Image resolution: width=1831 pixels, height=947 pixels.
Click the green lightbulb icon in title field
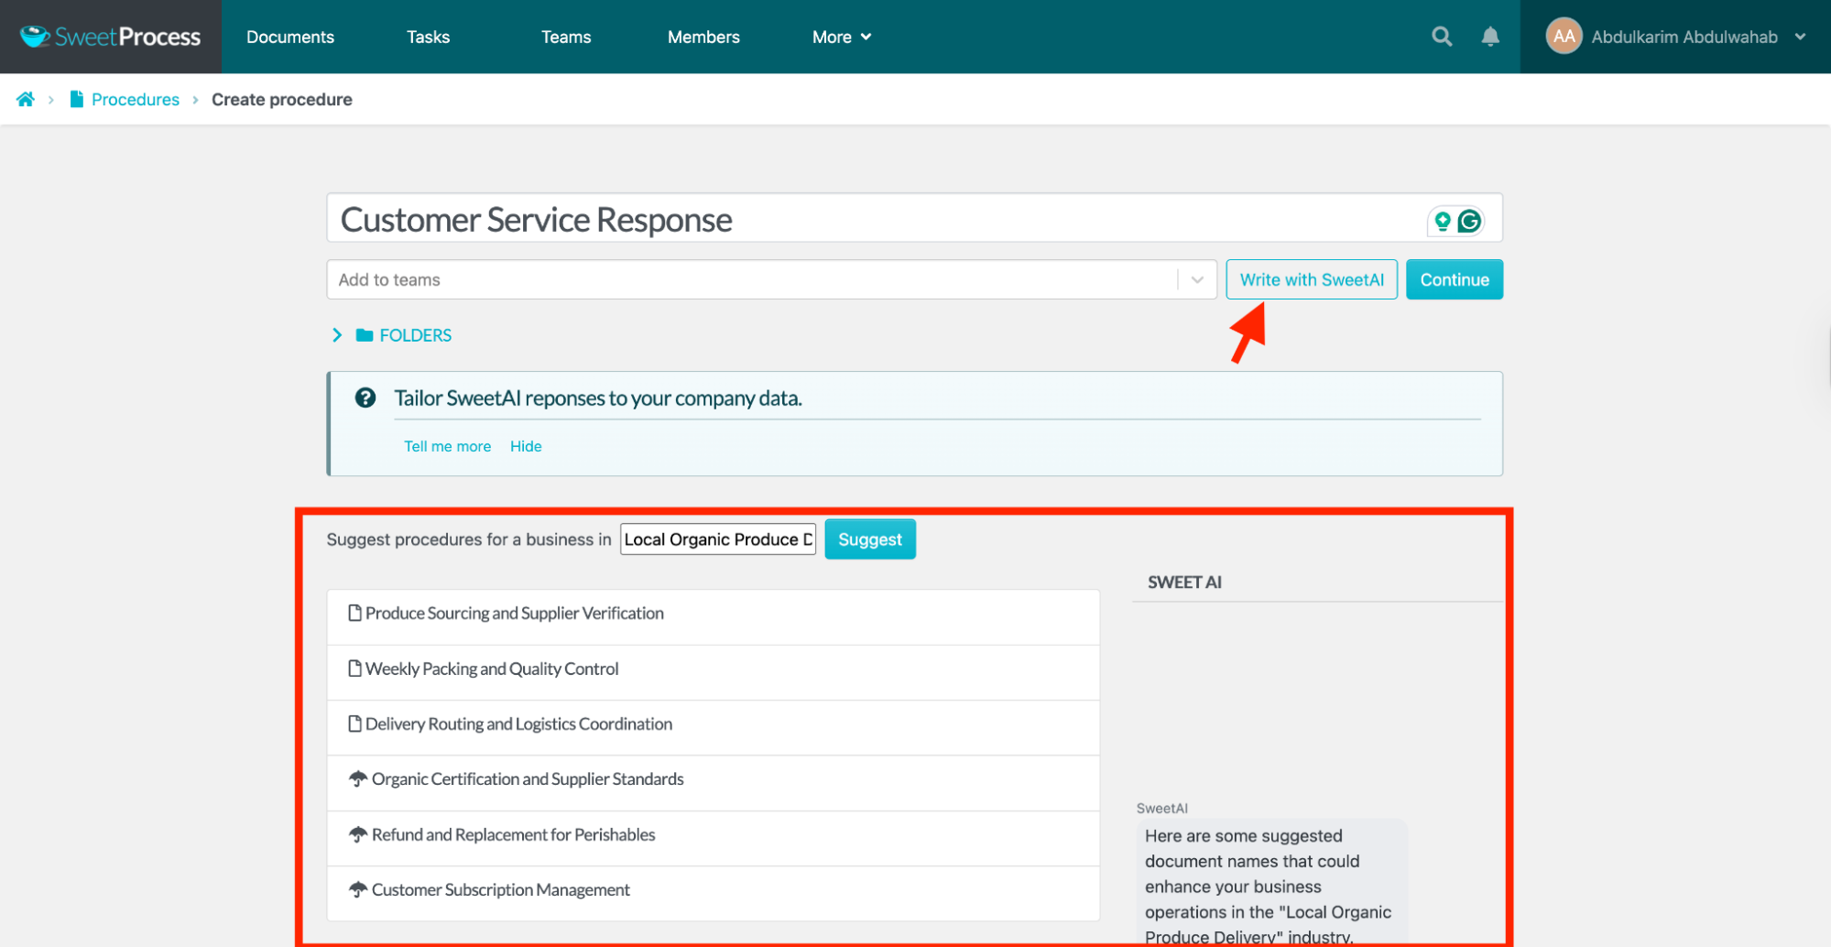[x=1443, y=221]
